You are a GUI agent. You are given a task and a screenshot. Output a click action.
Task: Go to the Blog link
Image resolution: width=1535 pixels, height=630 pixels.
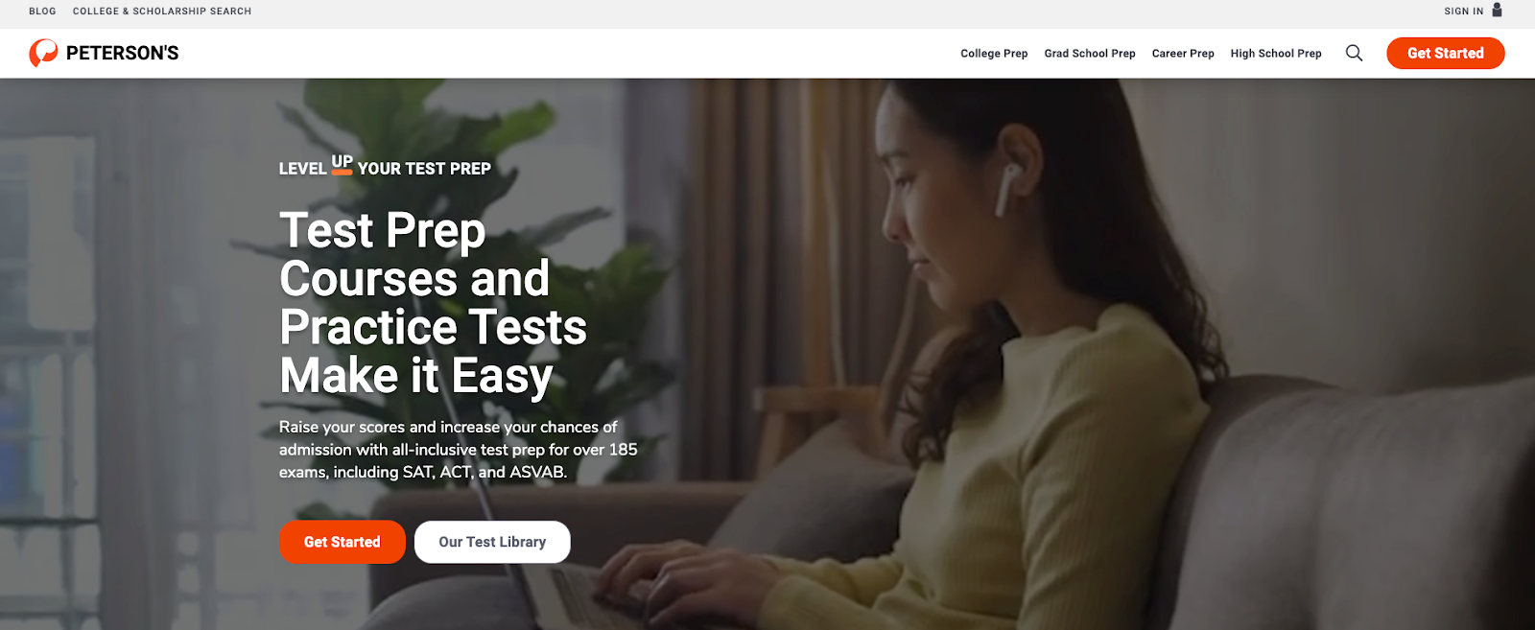coord(42,12)
